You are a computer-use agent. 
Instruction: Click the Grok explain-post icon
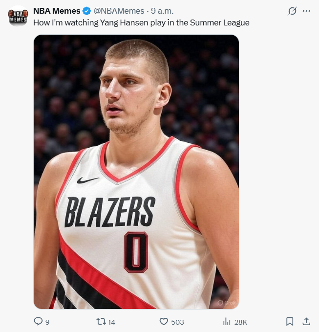[292, 11]
